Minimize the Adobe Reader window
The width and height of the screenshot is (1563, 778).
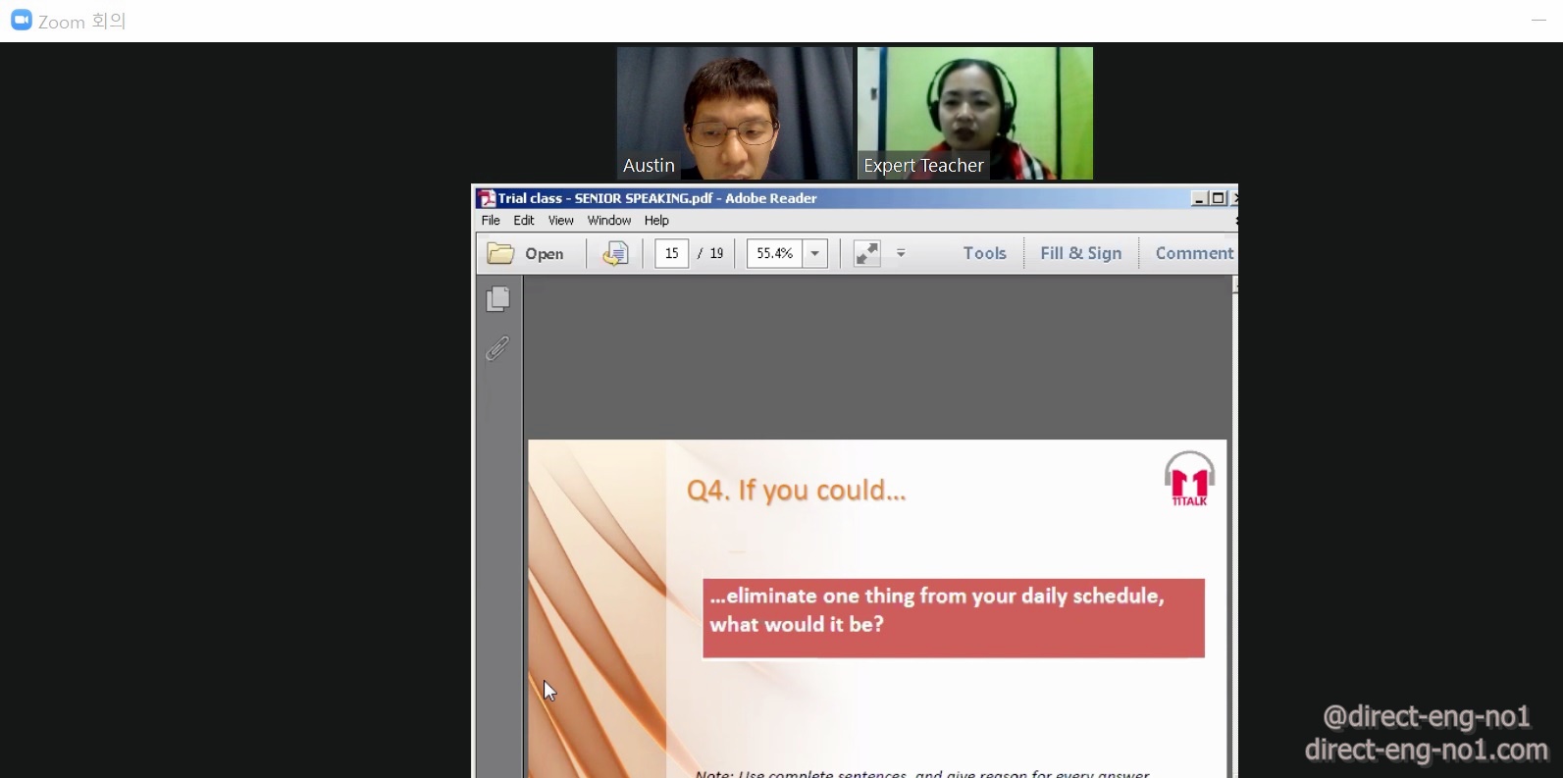tap(1199, 198)
